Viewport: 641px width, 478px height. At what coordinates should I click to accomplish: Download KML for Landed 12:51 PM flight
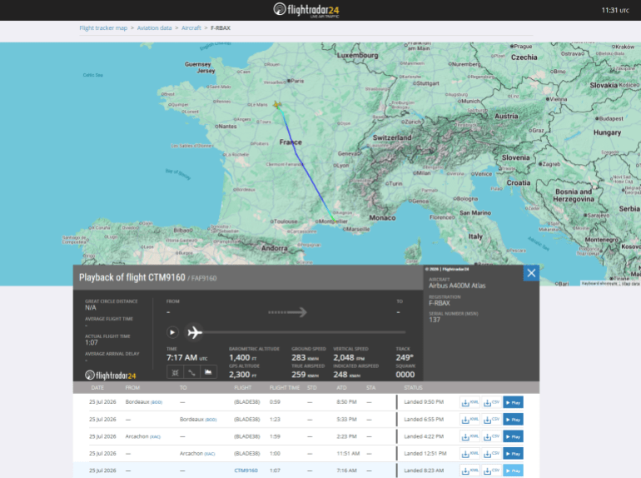[x=470, y=454]
